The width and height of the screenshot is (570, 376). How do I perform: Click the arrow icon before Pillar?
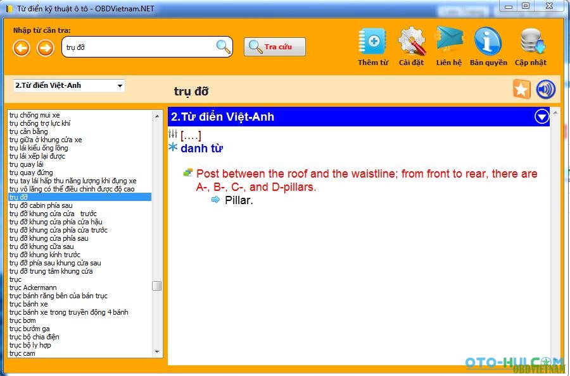(x=215, y=200)
